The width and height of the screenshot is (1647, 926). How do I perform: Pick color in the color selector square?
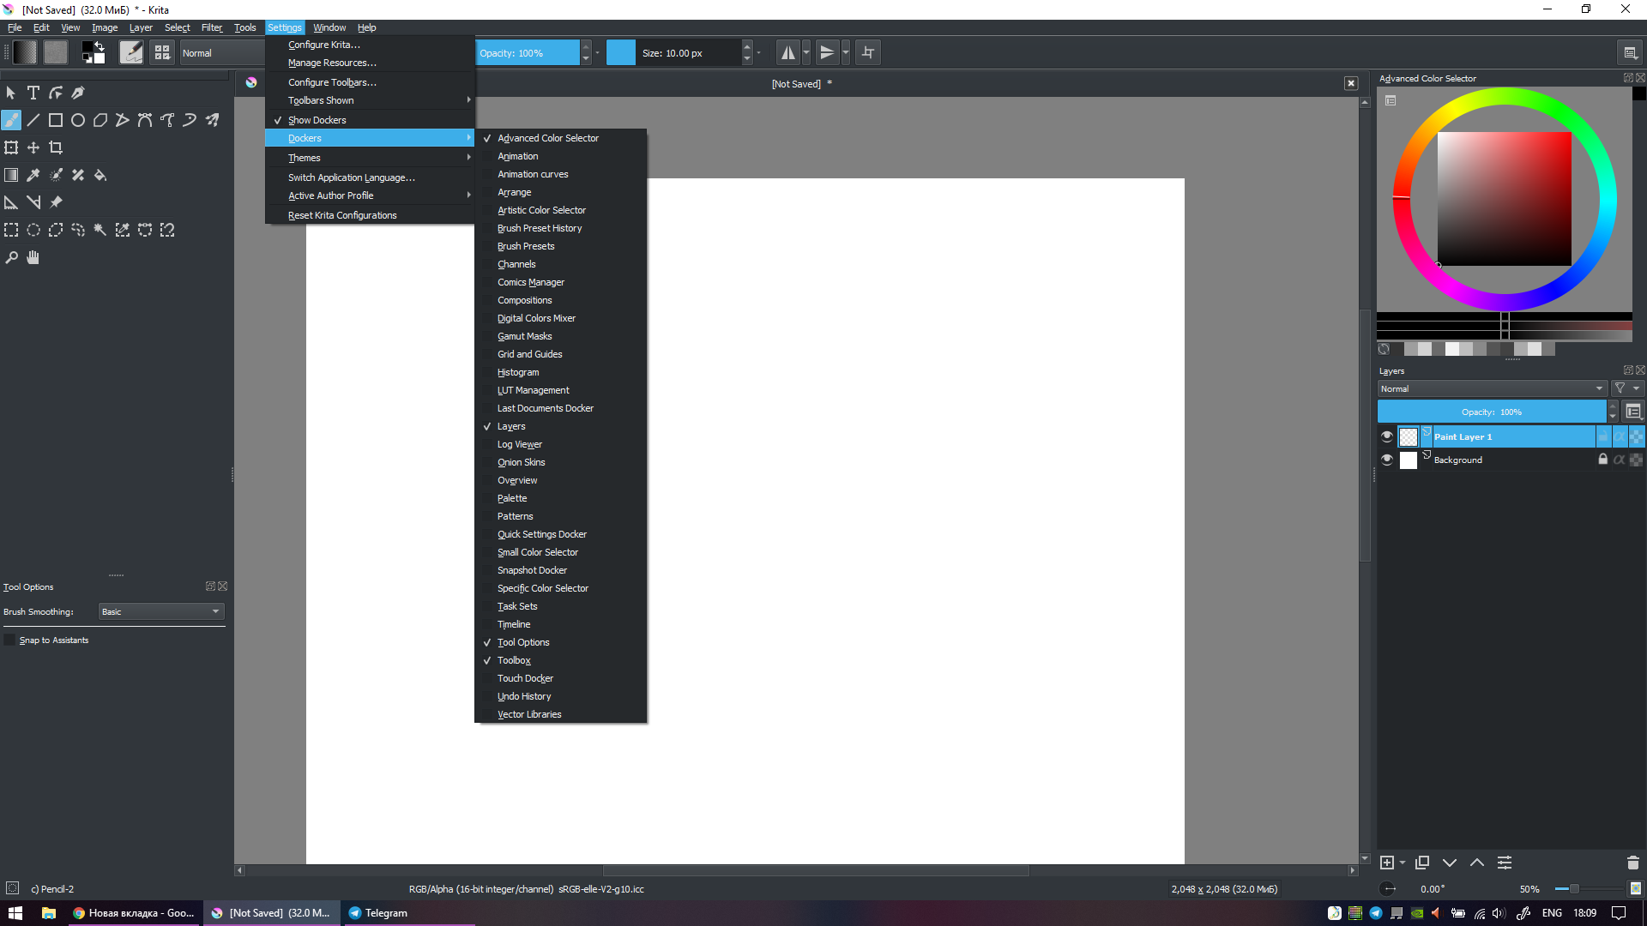click(x=1505, y=199)
